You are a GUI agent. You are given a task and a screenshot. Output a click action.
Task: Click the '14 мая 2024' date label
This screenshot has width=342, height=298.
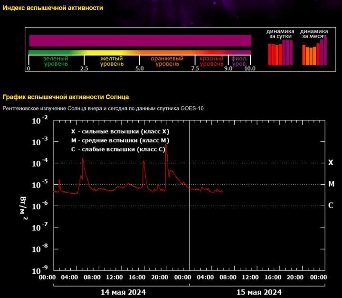coord(122,292)
